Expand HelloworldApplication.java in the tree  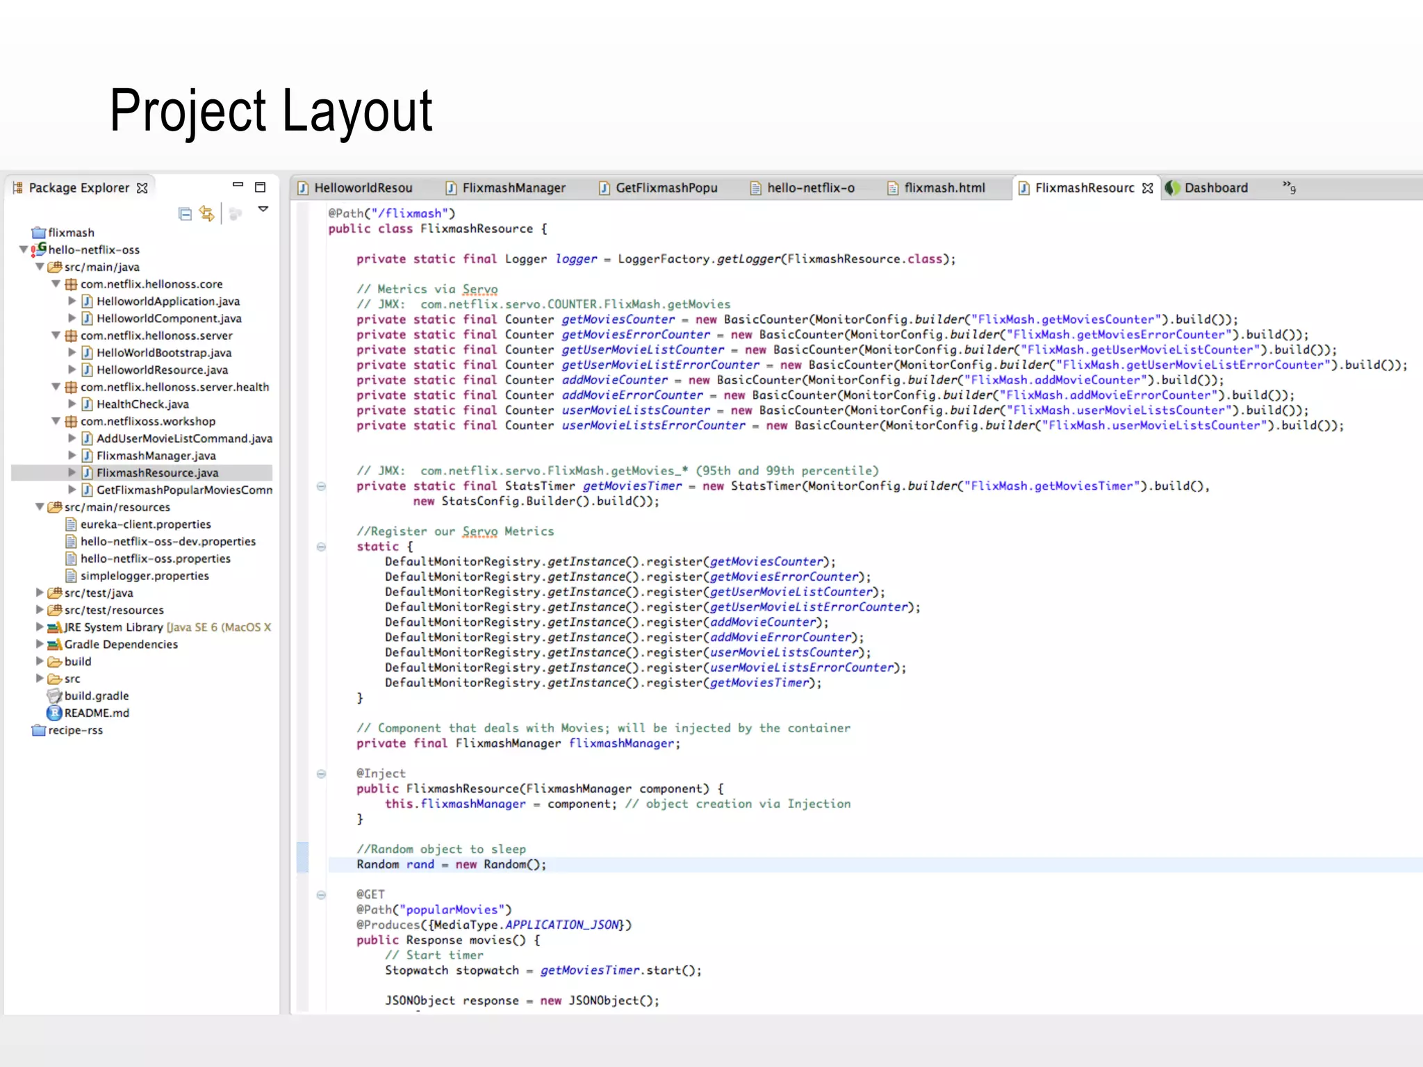click(72, 301)
